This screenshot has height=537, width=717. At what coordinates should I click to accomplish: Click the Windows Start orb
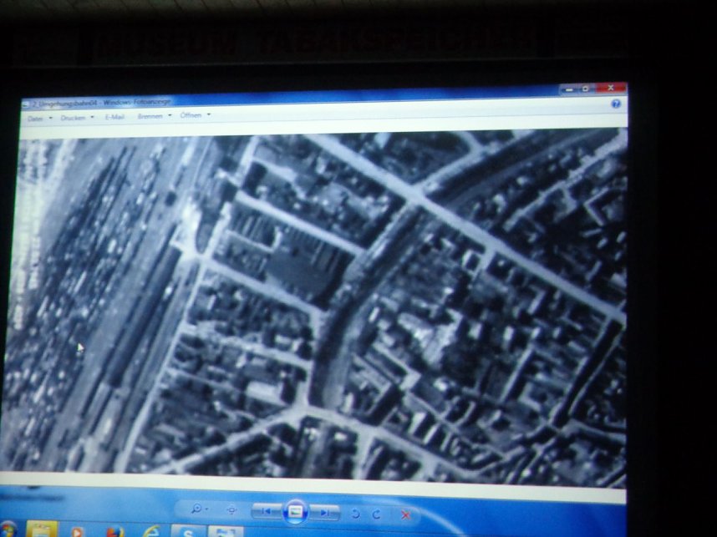pos(9,529)
